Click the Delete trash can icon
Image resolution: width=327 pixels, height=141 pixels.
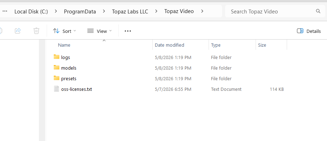click(36, 31)
